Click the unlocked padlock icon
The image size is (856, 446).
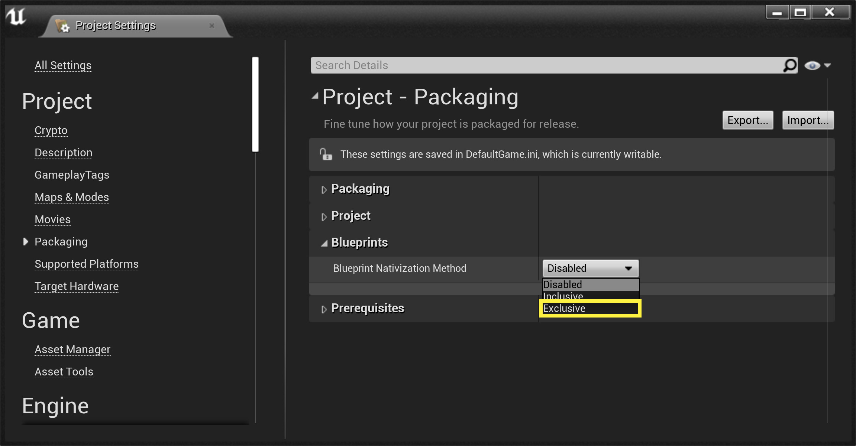(326, 154)
